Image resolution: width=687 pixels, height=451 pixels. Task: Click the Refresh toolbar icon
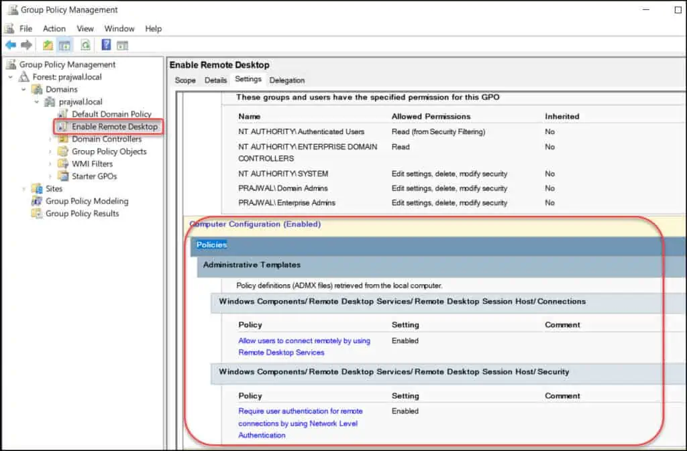pyautogui.click(x=85, y=45)
